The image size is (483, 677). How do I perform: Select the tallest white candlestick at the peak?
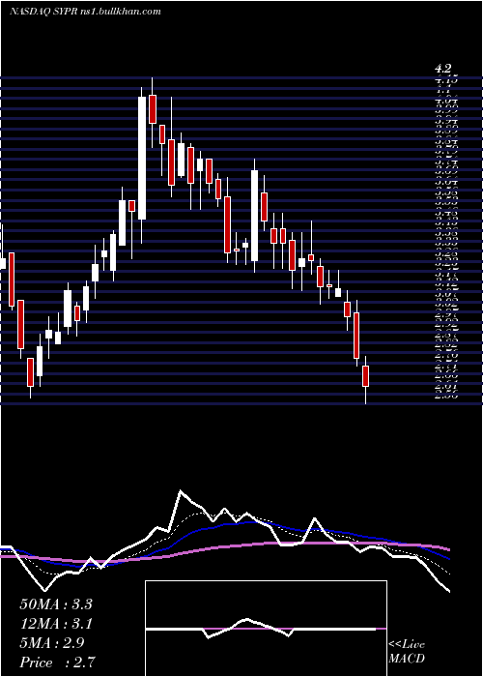tap(142, 158)
